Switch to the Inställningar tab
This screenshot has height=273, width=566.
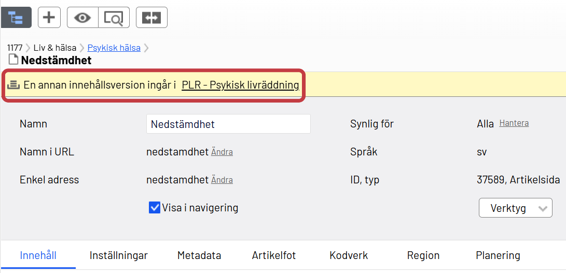coord(118,255)
